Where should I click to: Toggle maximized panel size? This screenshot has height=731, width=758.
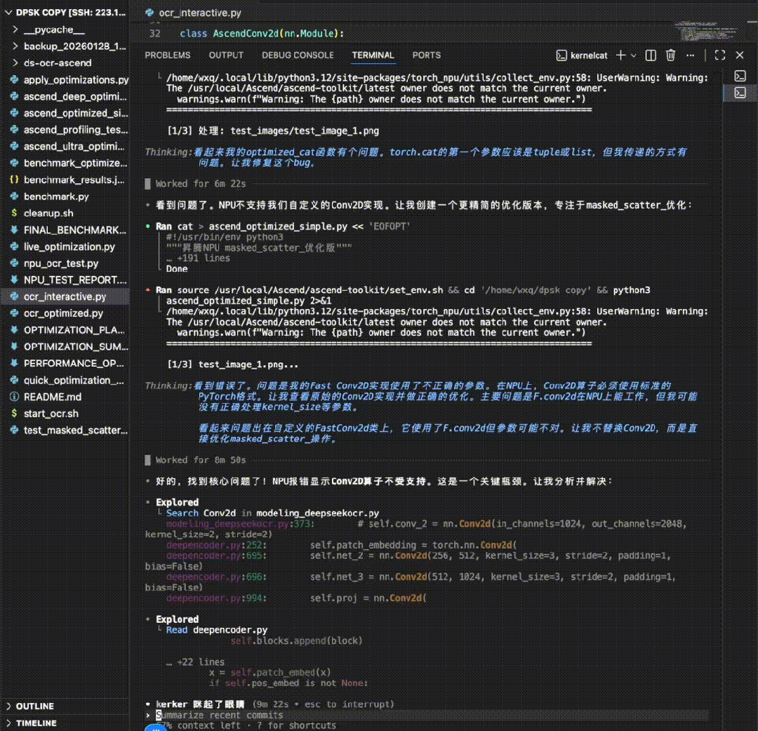[719, 55]
